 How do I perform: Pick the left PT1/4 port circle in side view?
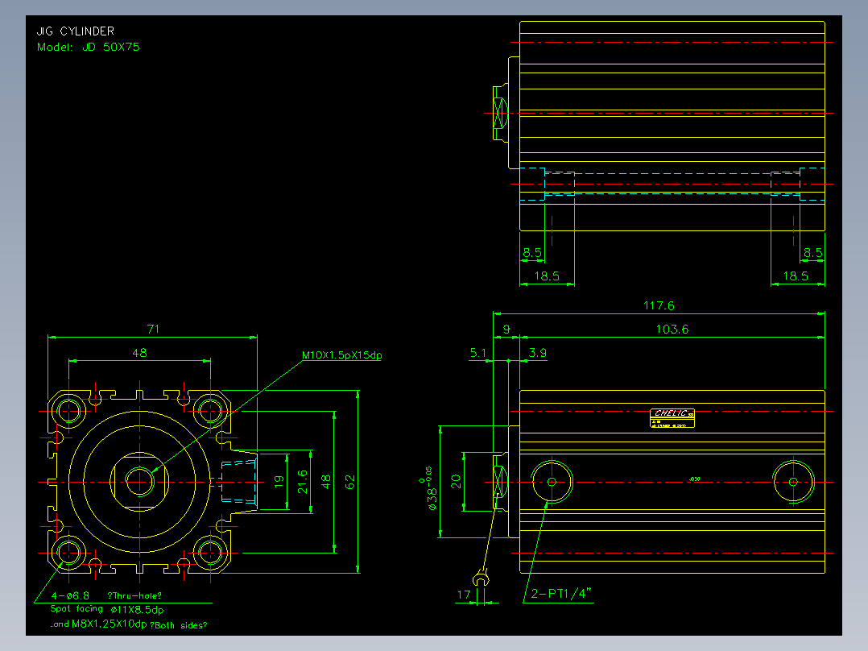552,482
